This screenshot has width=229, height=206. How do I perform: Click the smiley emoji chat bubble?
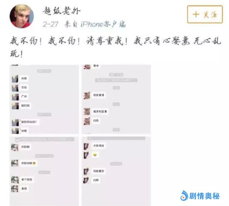coord(95,155)
